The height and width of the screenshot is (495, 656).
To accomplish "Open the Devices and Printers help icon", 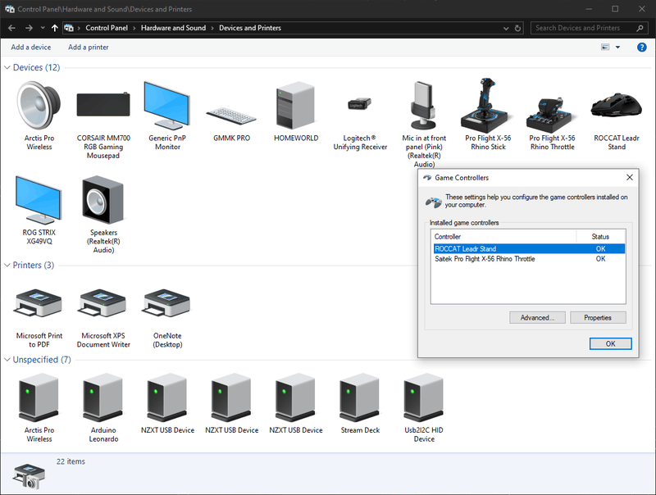I will 641,48.
